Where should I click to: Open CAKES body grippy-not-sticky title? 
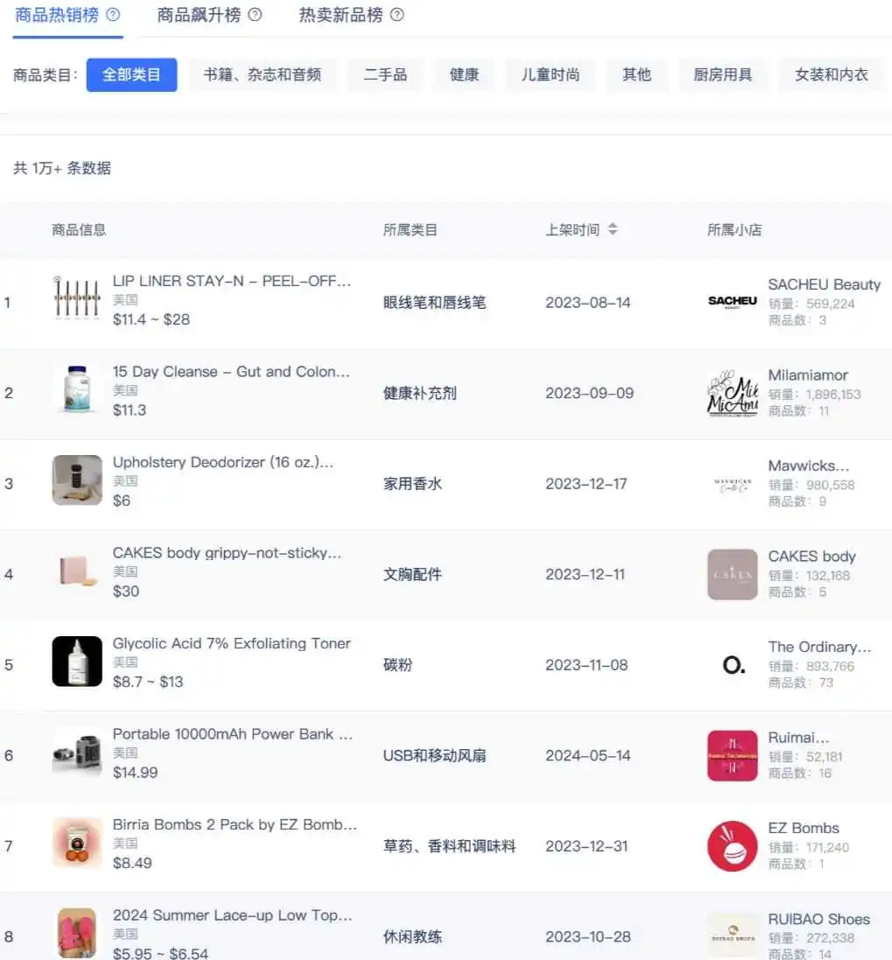[227, 553]
